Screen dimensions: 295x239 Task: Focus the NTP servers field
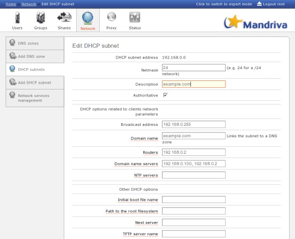194,175
